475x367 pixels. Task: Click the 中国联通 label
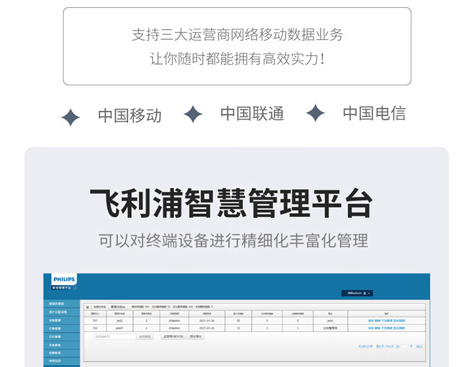click(x=252, y=113)
